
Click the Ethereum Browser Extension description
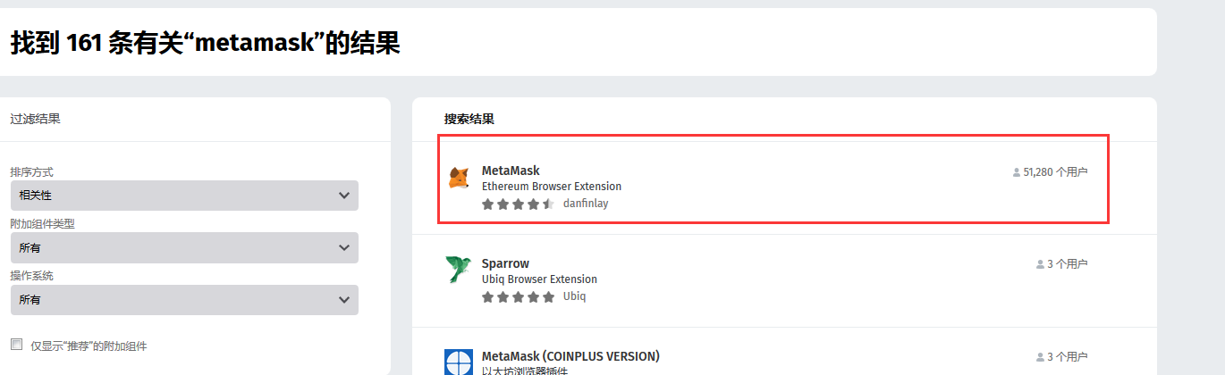coord(552,187)
